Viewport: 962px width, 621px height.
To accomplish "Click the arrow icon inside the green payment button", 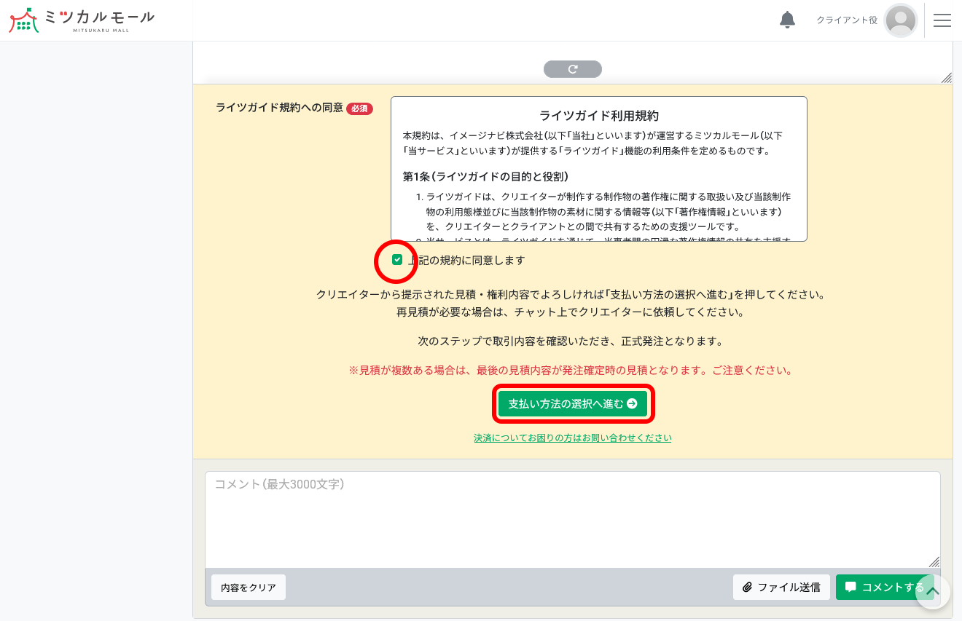I will point(631,404).
